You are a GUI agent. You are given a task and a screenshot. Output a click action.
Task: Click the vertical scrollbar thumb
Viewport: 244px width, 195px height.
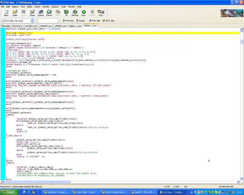[242, 42]
